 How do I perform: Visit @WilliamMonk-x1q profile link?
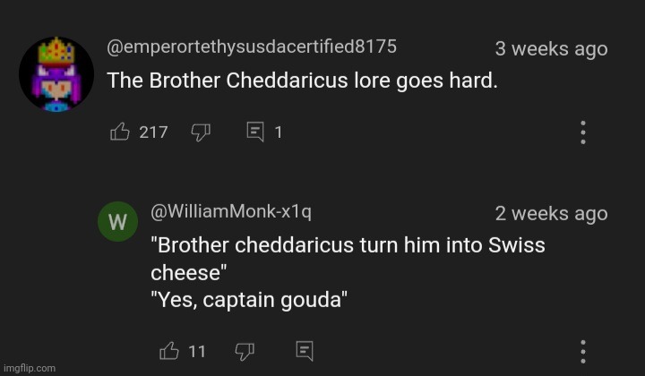point(231,211)
